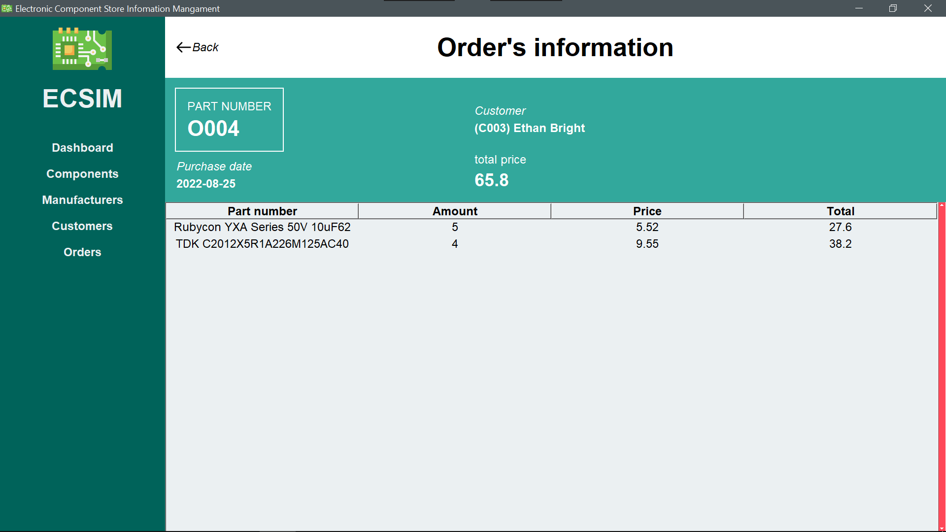Navigate to Customers
The height and width of the screenshot is (532, 946).
pos(82,226)
